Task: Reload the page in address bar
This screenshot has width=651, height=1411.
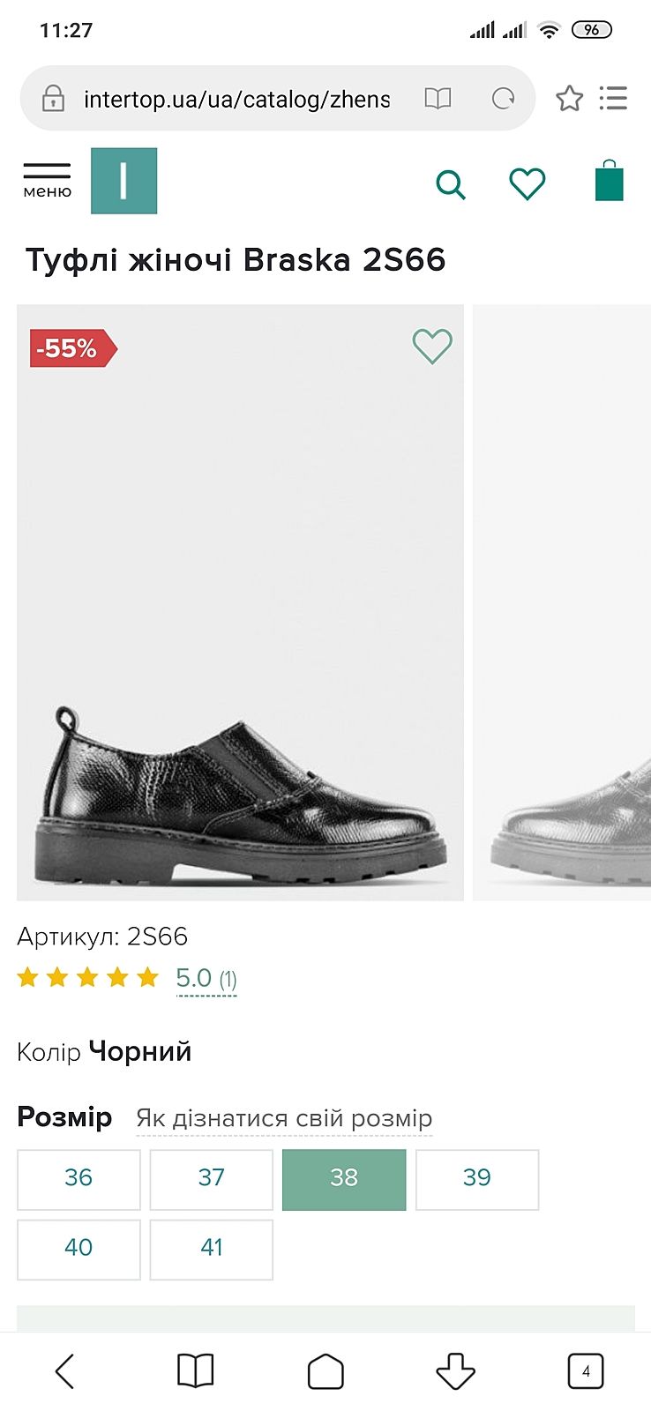Action: tap(503, 98)
